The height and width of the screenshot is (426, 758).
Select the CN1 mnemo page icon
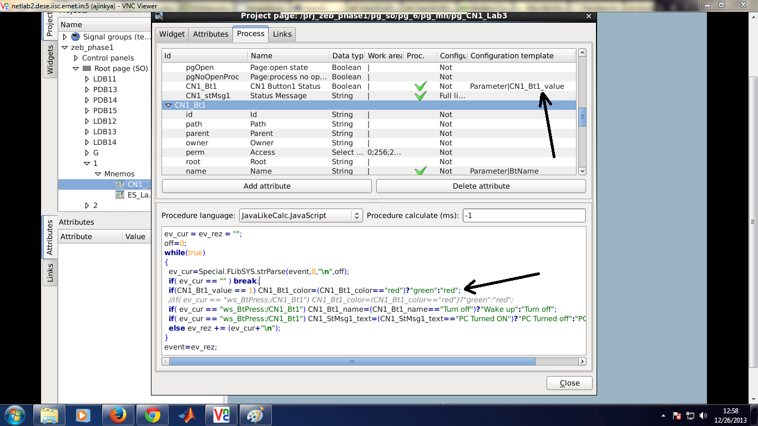coord(120,184)
